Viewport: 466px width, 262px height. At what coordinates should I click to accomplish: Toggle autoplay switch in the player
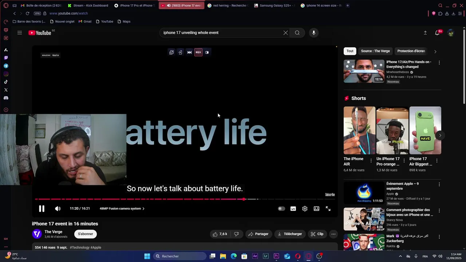(x=281, y=209)
